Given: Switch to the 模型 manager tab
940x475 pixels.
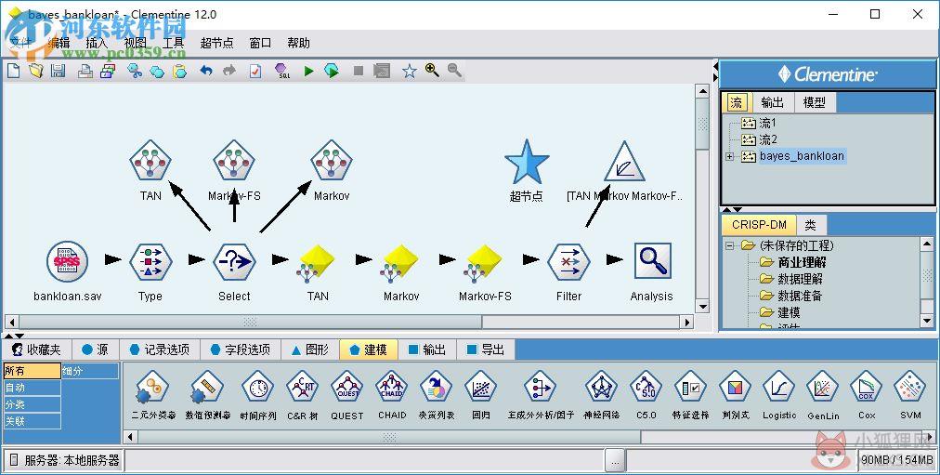Looking at the screenshot, I should (x=814, y=102).
